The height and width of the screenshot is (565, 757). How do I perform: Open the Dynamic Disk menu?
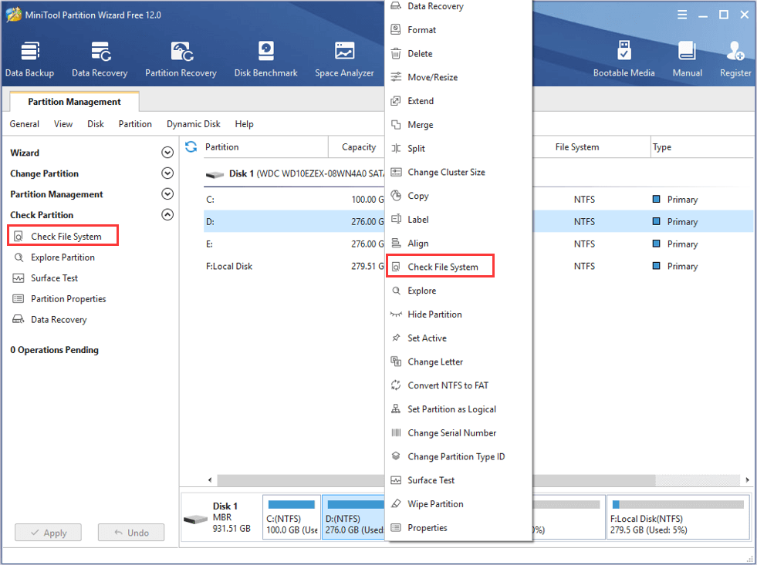click(194, 124)
